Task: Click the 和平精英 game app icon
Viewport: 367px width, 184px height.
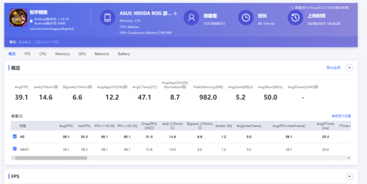Action: [x=18, y=17]
